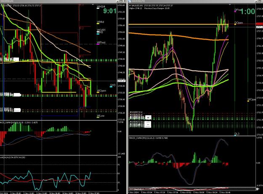The width and height of the screenshot is (263, 194).
Task: Click the WMid level label
Action: [x=101, y=22]
